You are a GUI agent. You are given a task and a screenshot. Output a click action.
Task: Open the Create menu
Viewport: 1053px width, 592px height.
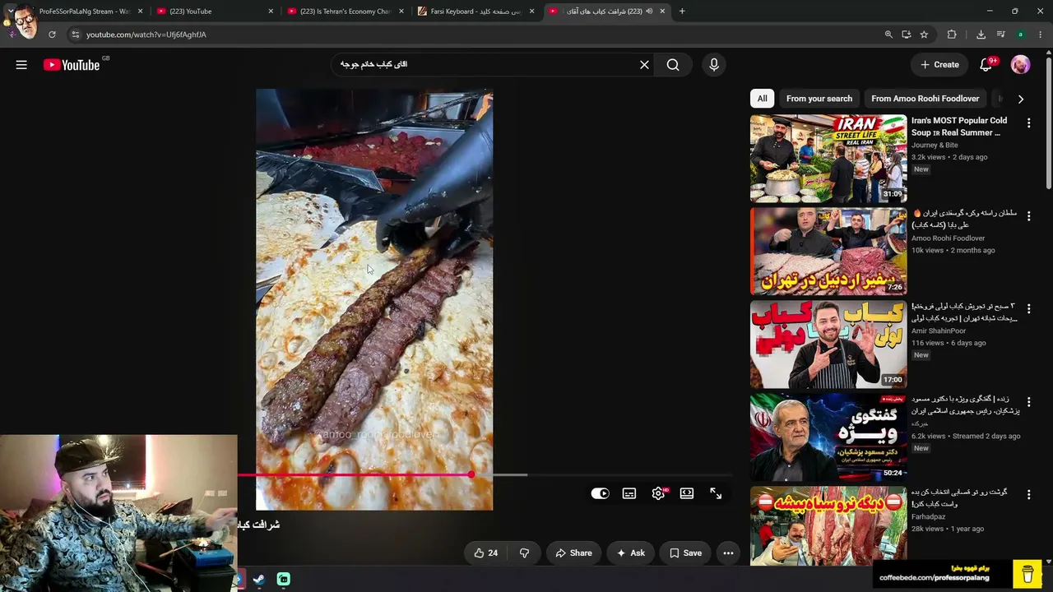click(x=939, y=65)
